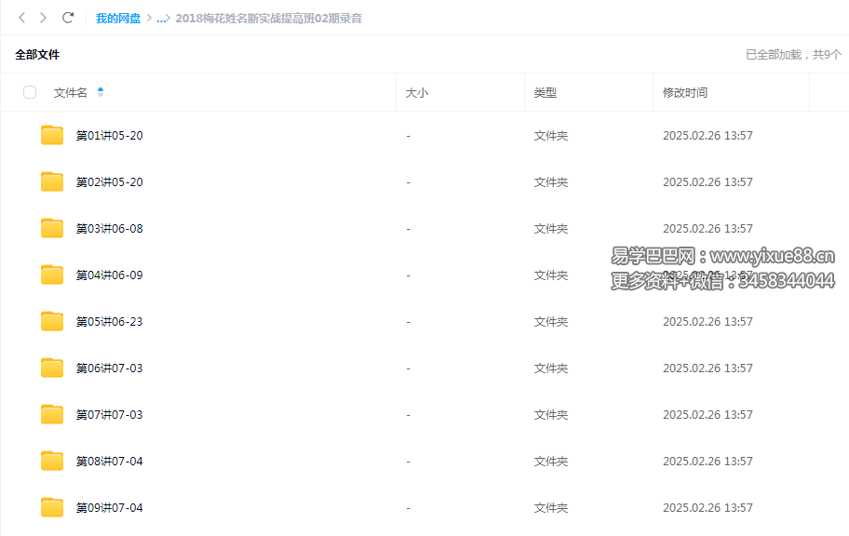Open the 第08讲07-04 folder link
Screen dimensions: 849x536
pyautogui.click(x=109, y=461)
